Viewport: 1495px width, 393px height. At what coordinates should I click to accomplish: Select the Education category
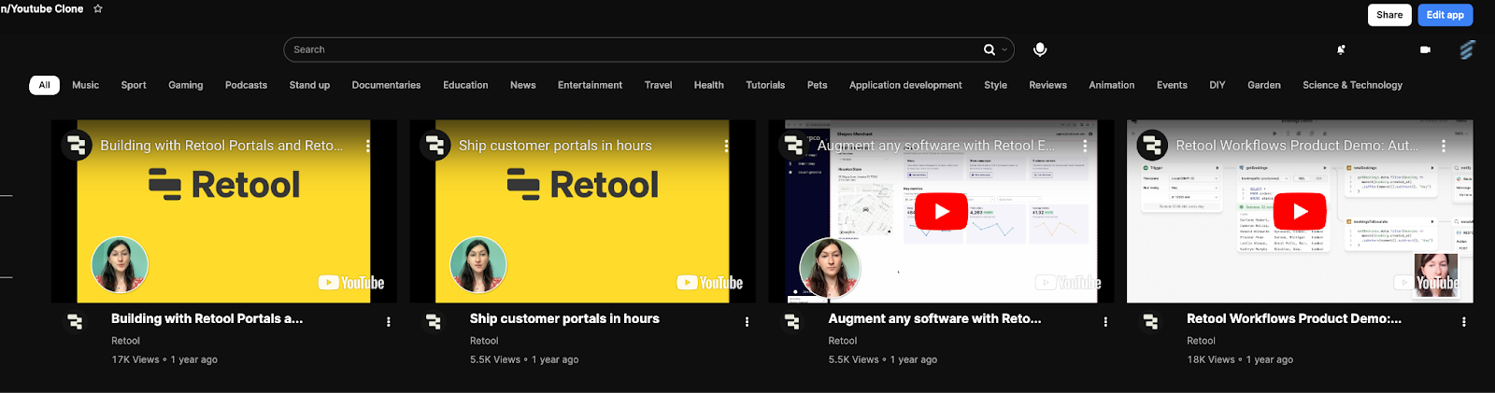[465, 85]
